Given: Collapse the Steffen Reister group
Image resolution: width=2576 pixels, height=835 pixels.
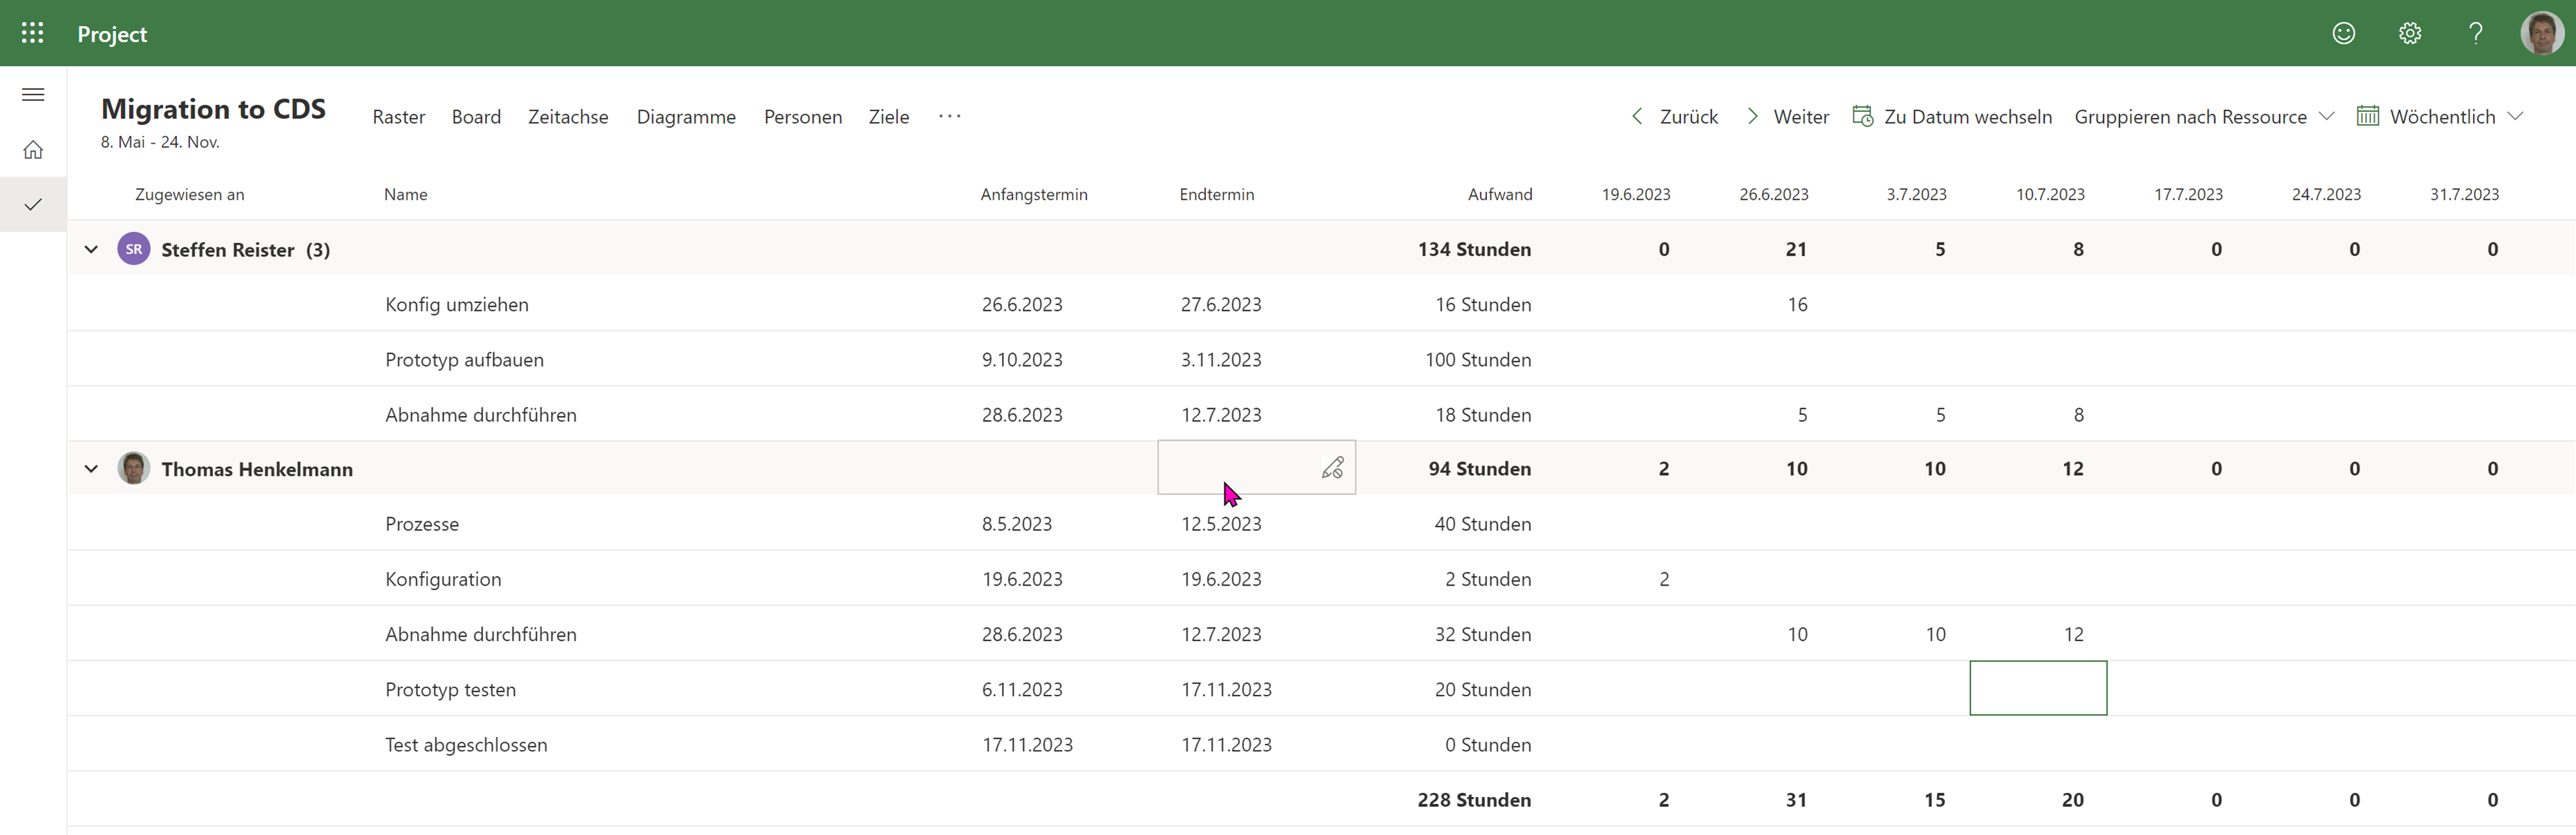Looking at the screenshot, I should tap(91, 249).
